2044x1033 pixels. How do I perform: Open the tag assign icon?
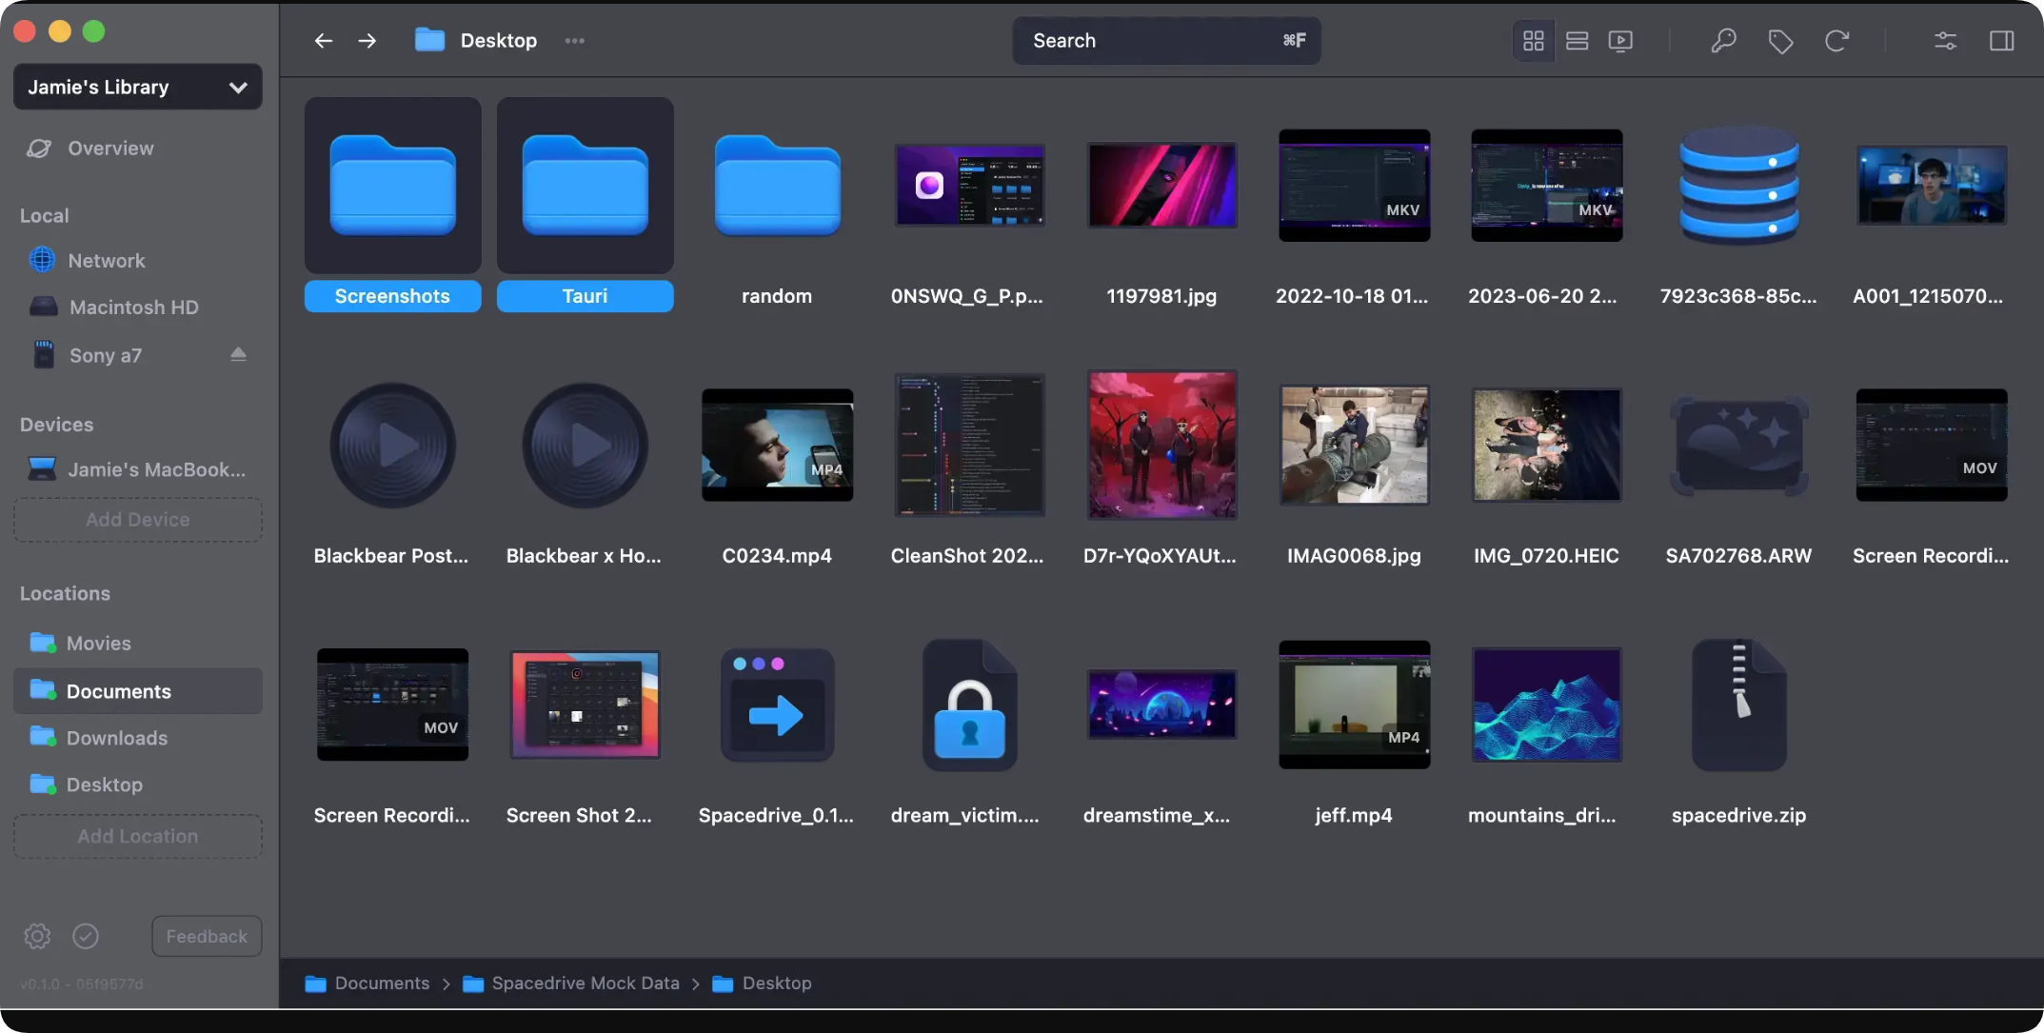point(1780,41)
